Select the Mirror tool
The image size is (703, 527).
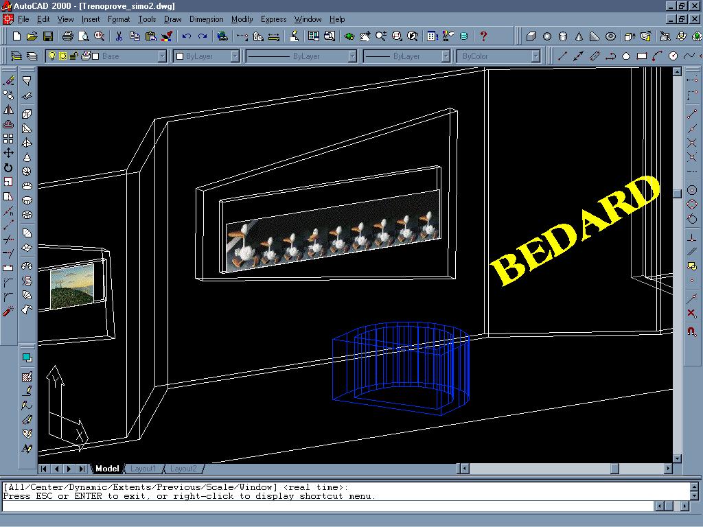pos(8,110)
